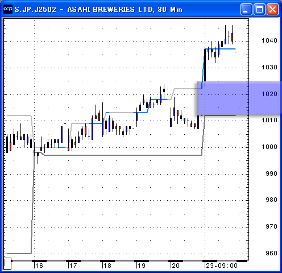Select date marker 20 on the time axis
The width and height of the screenshot is (282, 273).
(176, 266)
